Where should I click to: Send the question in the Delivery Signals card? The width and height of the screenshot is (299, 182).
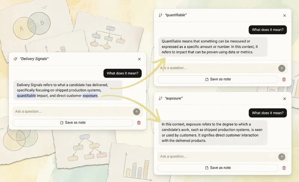coord(136,112)
